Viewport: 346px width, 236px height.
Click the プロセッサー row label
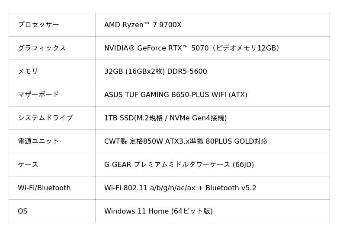tap(38, 25)
